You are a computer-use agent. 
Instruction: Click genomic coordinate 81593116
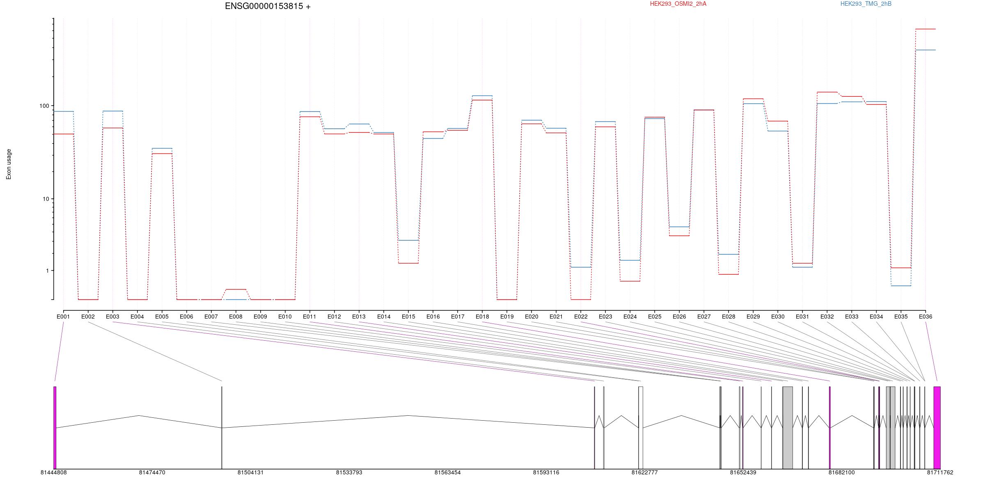[x=546, y=473]
